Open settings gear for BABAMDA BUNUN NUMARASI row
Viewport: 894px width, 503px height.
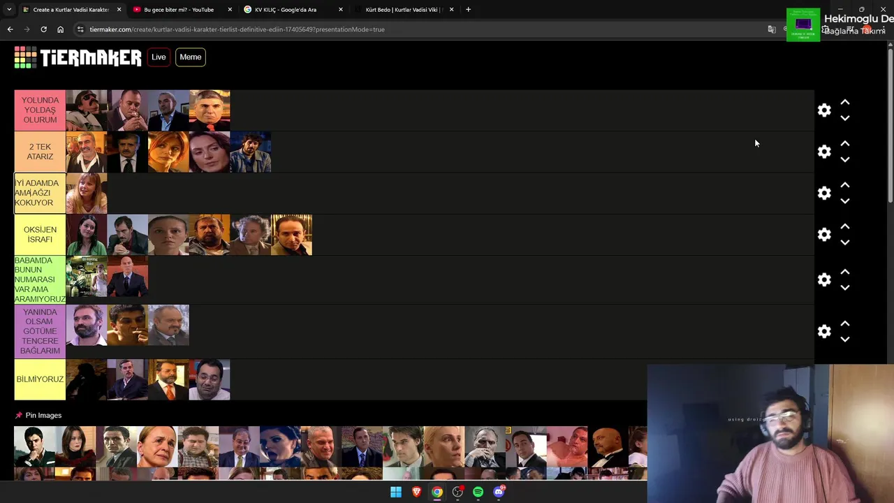824,279
